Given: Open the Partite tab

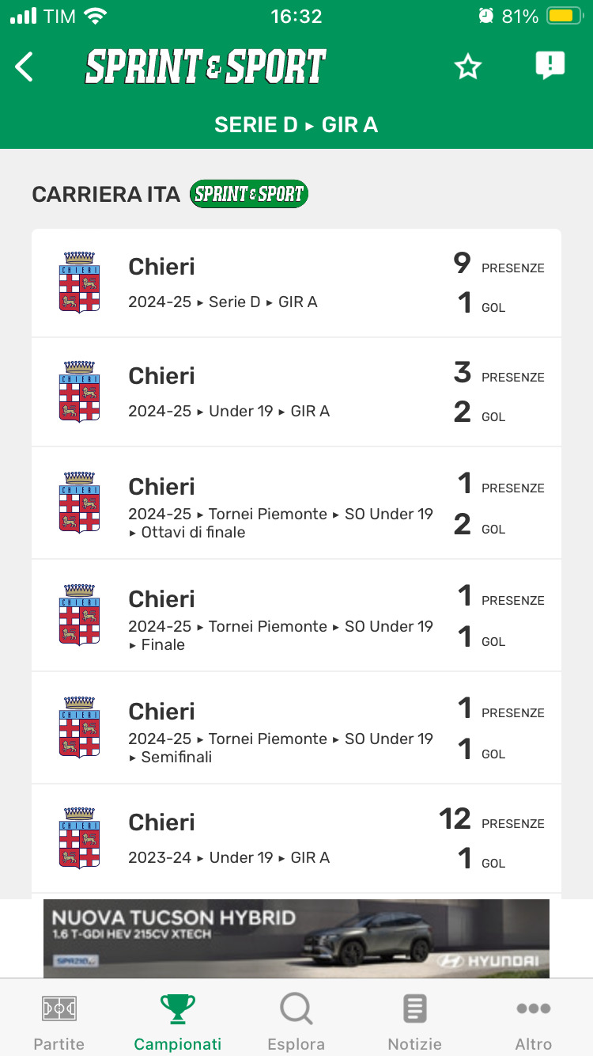Looking at the screenshot, I should coord(59,1022).
